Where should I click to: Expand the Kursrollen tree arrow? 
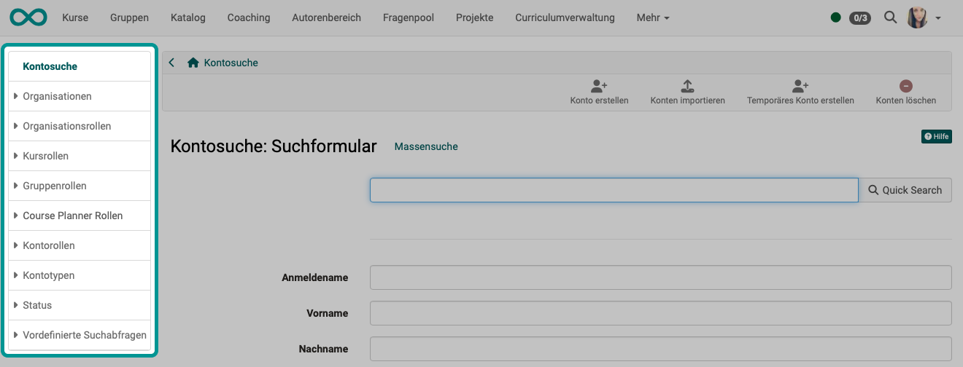tap(15, 156)
